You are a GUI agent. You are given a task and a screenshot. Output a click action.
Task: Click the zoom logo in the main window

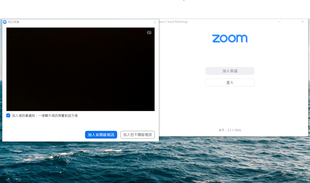tap(230, 38)
